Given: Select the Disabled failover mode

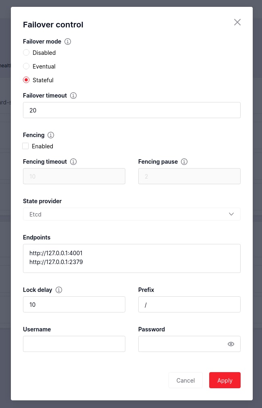Looking at the screenshot, I should [26, 52].
